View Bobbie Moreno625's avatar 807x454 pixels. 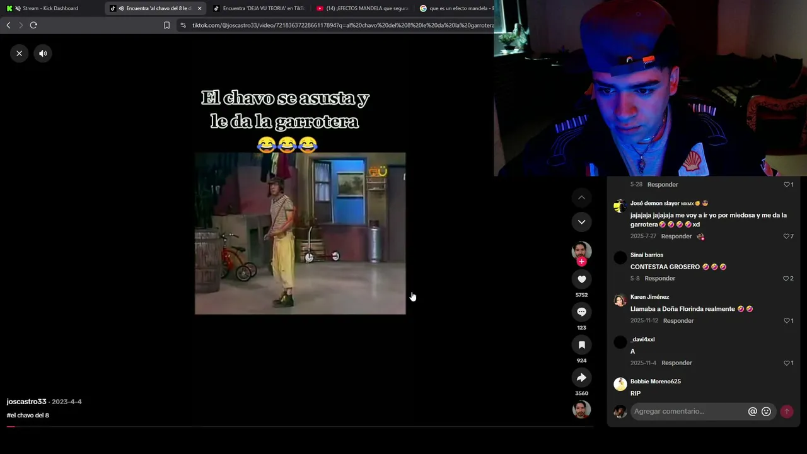(x=620, y=384)
